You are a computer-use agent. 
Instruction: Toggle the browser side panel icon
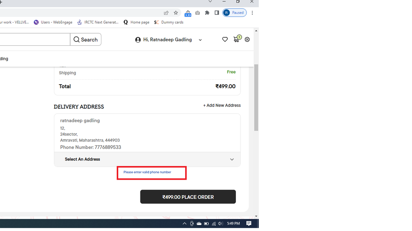tap(217, 12)
